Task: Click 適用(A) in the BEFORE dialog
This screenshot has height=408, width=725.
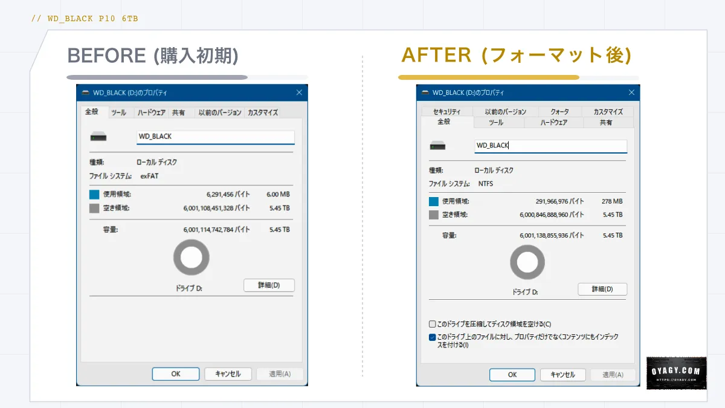Action: 280,374
